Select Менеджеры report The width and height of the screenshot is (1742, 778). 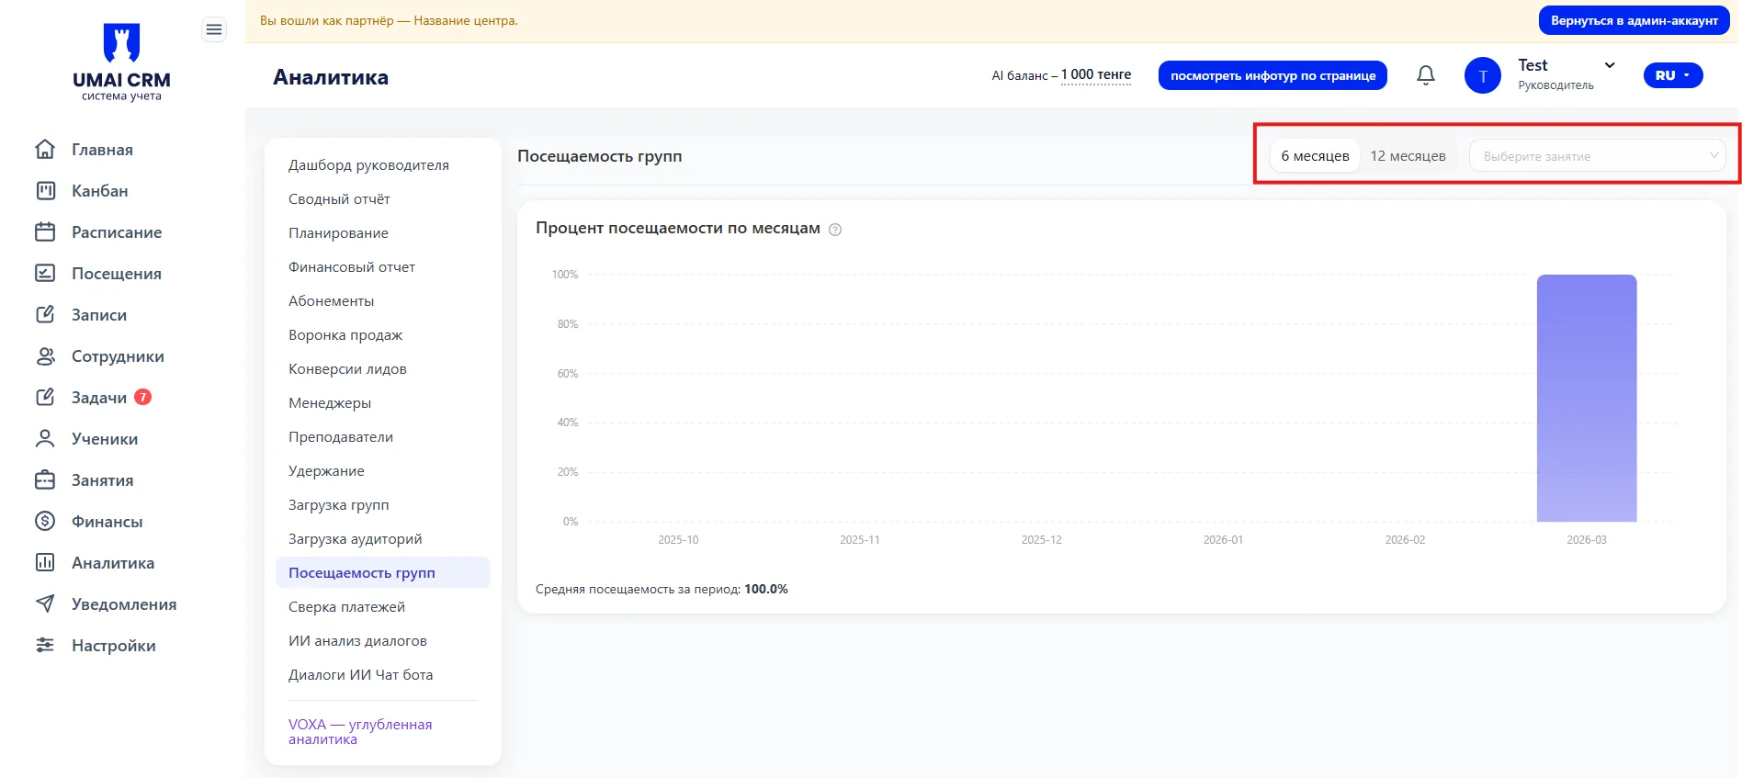[330, 403]
